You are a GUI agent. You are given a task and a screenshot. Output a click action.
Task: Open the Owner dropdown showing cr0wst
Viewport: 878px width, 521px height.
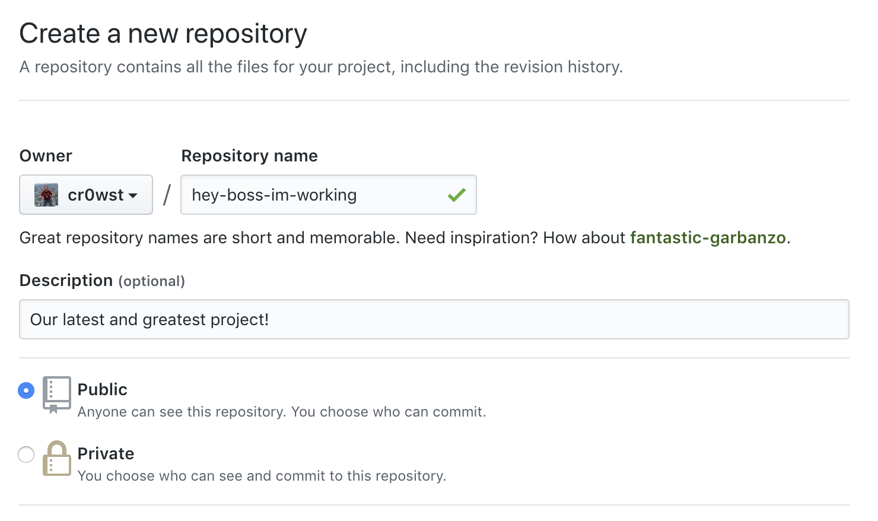pyautogui.click(x=86, y=195)
